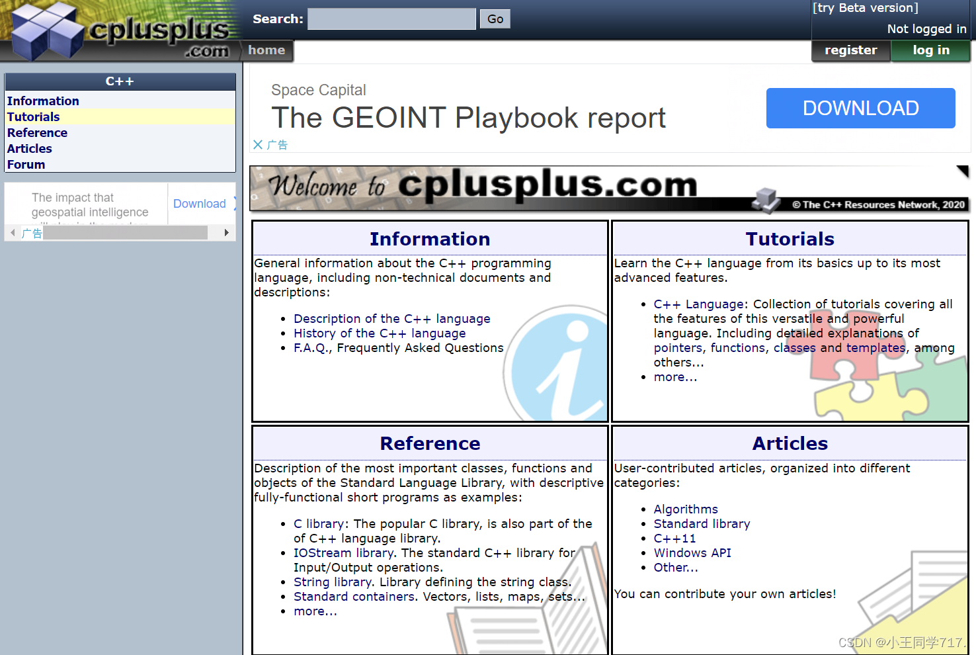Viewport: 976px width, 655px height.
Task: Open the Standard library articles link
Action: [702, 524]
